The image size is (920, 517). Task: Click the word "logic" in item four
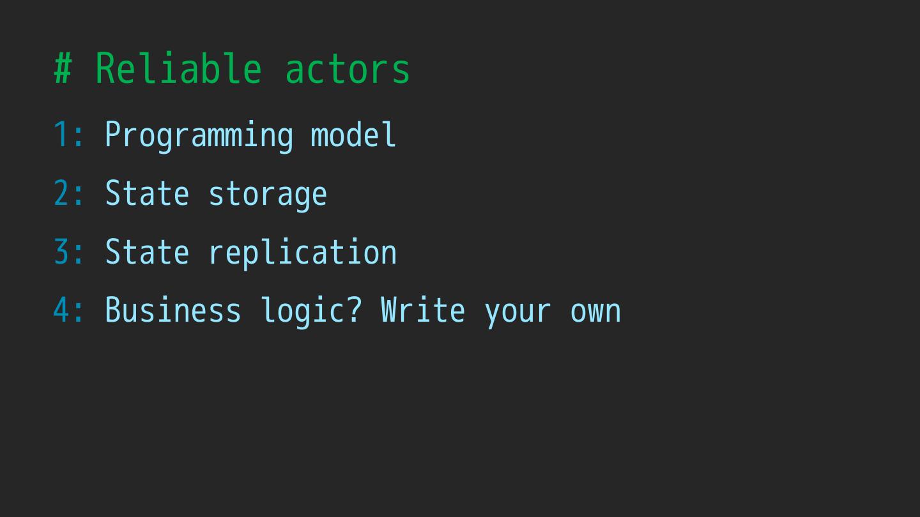pos(302,311)
